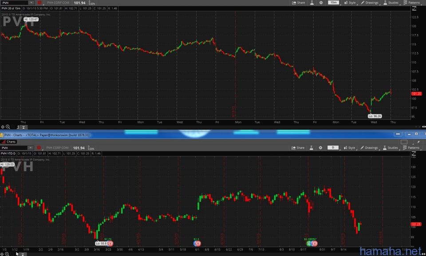
Task: Open the Share menu in the upper chart toolbar
Action: click(298, 3)
